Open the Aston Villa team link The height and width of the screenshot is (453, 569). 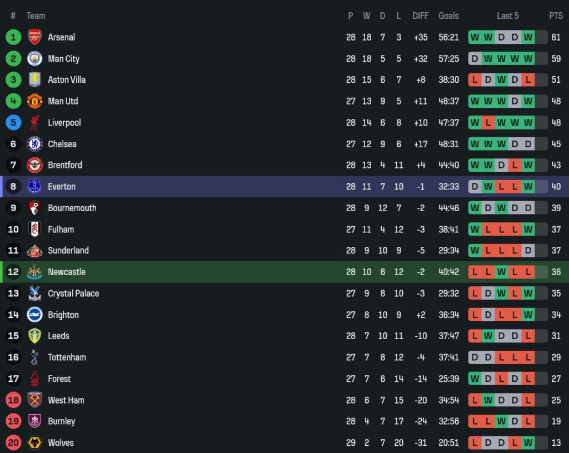coord(67,79)
